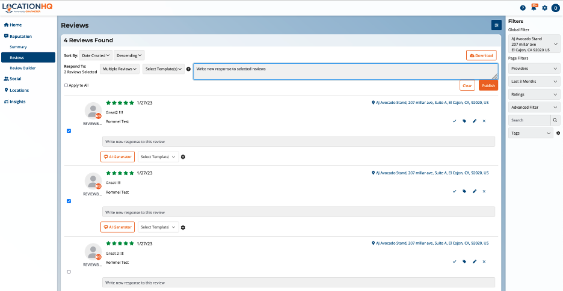Click the Download button
The height and width of the screenshot is (291, 563).
coord(481,55)
